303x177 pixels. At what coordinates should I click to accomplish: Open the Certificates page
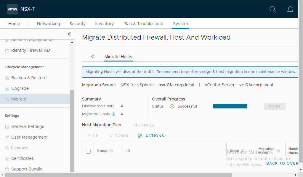(23, 158)
